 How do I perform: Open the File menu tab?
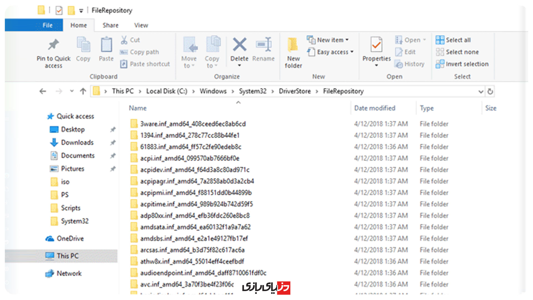[x=47, y=25]
